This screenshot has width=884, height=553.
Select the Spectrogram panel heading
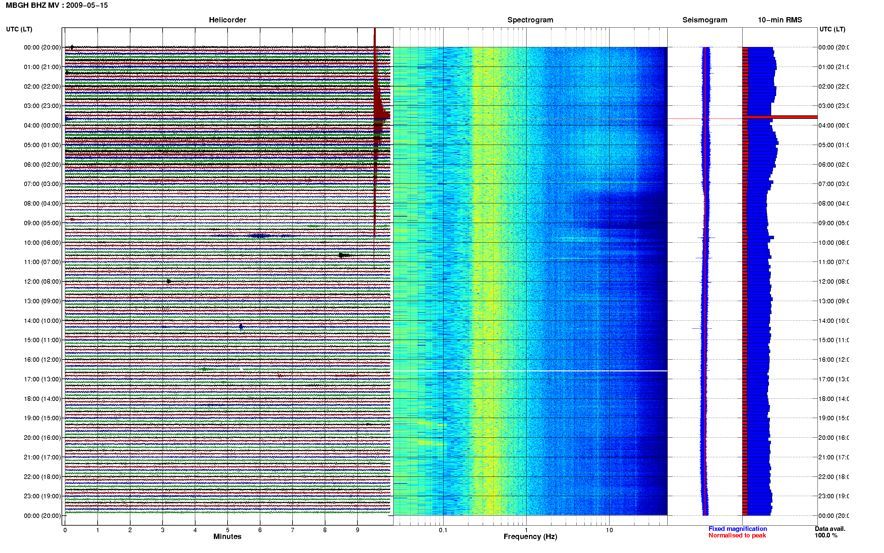tap(530, 20)
